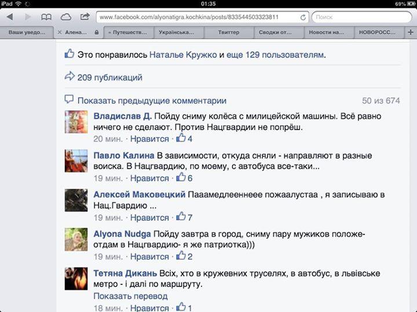This screenshot has height=312, width=417.
Task: Open the НОВОРОСС tab
Action: click(x=377, y=32)
